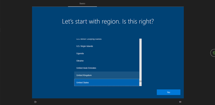The width and height of the screenshot is (215, 105).
Task: Select U.S. Virgin Islands entry
Action: (x=107, y=46)
